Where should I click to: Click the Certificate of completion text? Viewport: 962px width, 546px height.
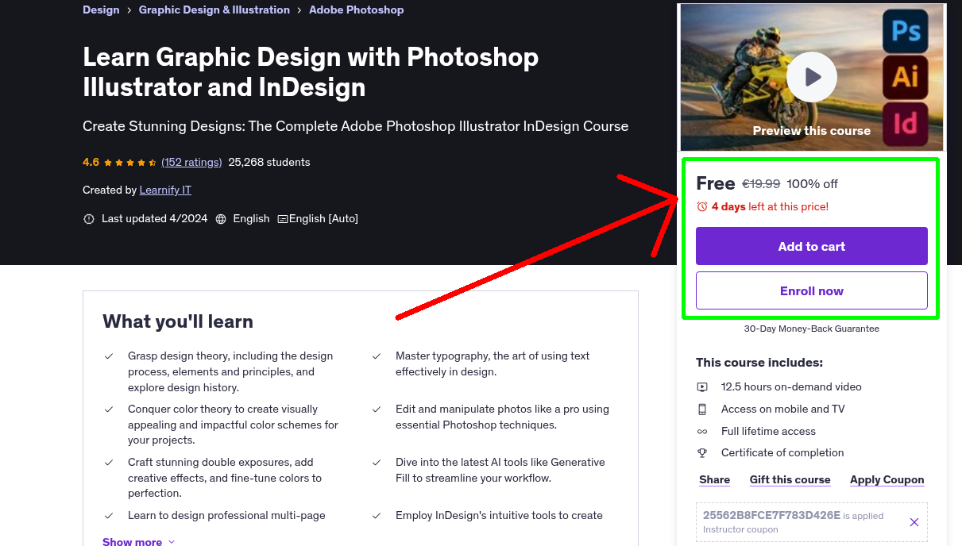[782, 453]
